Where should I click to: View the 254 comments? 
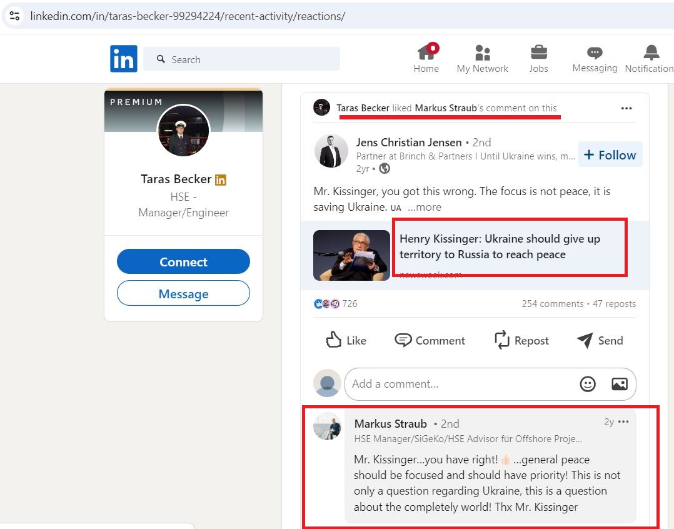click(x=553, y=304)
